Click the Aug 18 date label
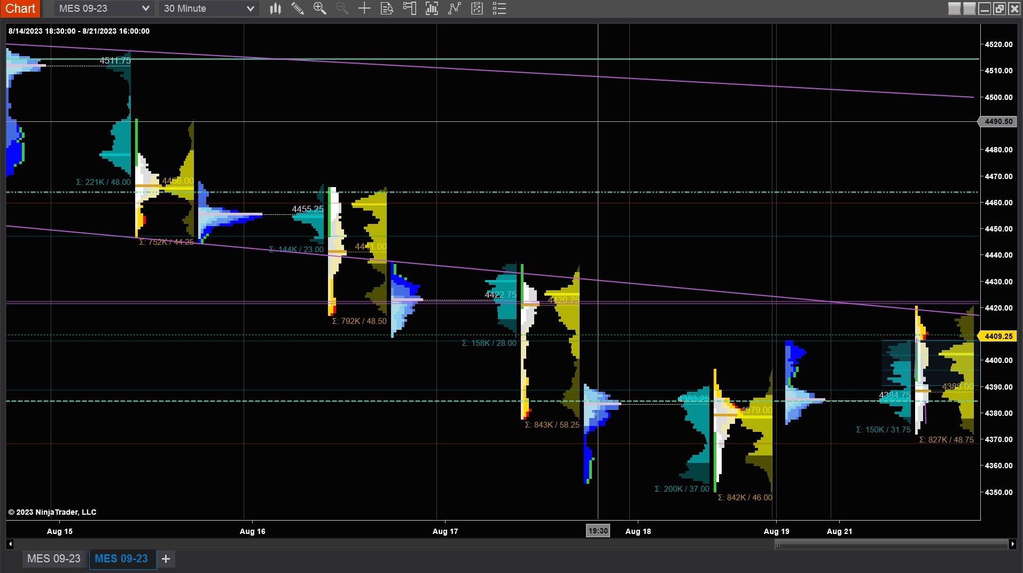 click(x=638, y=531)
